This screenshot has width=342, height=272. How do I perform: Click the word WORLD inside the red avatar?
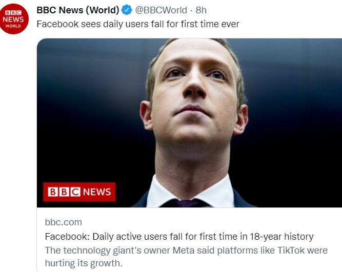click(x=14, y=26)
